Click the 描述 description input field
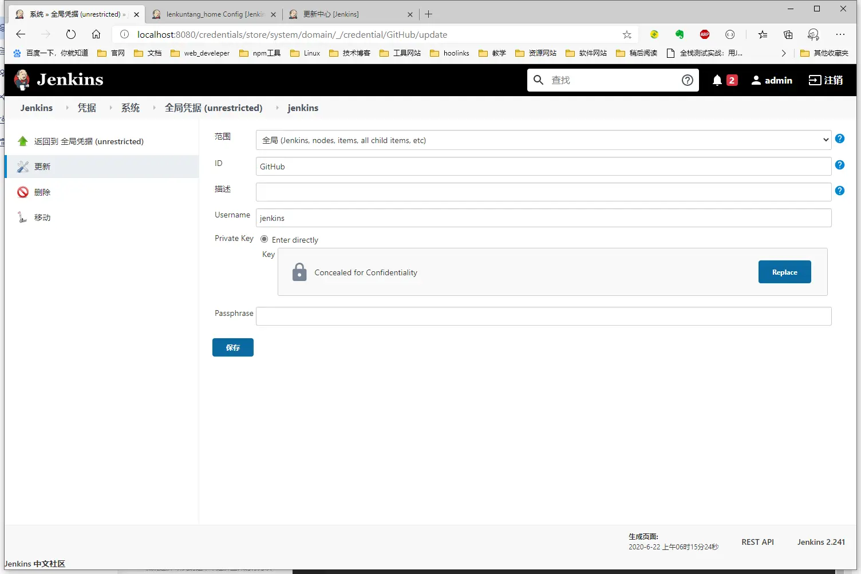861x574 pixels. [543, 192]
